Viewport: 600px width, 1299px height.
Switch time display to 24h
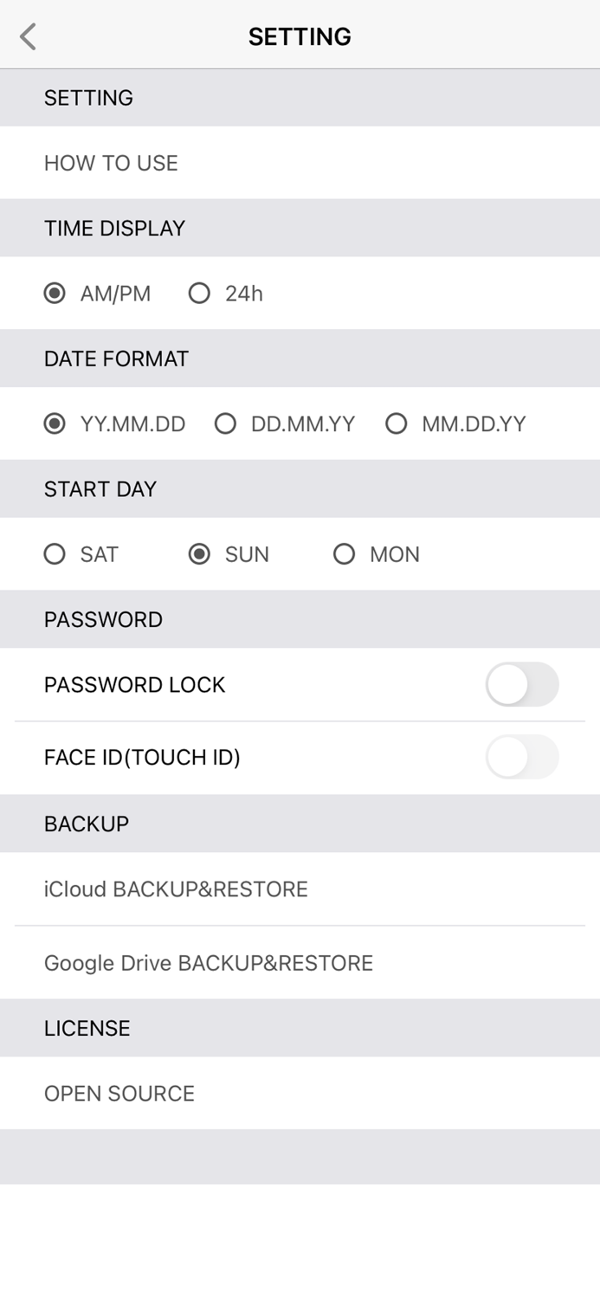[199, 294]
